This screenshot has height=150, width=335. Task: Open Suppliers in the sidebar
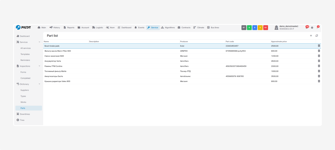coord(25,90)
